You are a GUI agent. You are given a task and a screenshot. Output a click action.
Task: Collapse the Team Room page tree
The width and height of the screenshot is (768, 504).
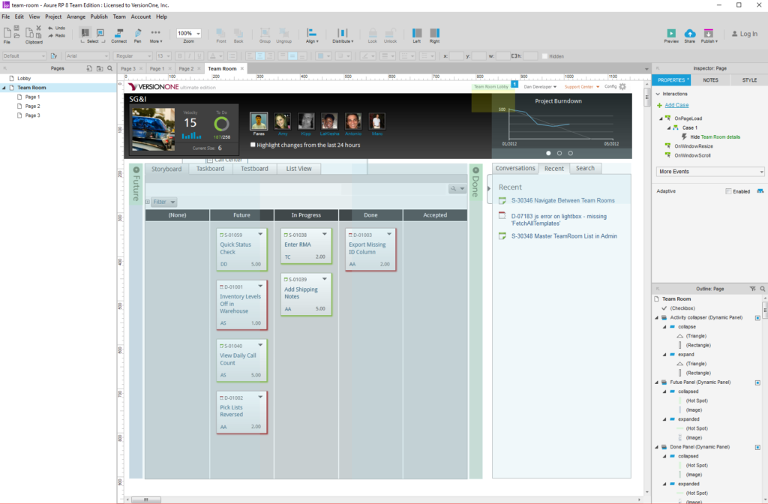(4, 88)
